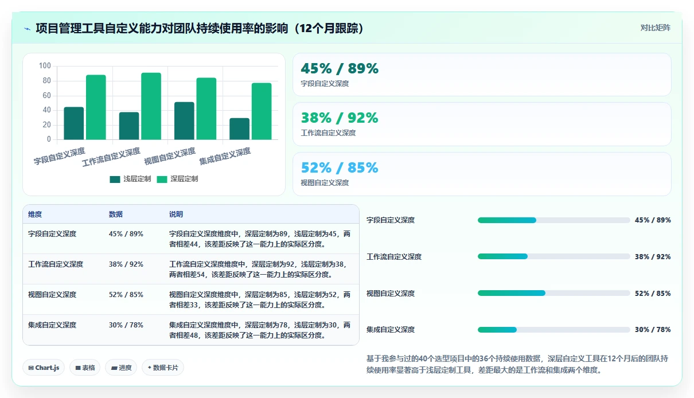The width and height of the screenshot is (694, 398).
Task: Click the 45% / 89% table cell
Action: (126, 234)
